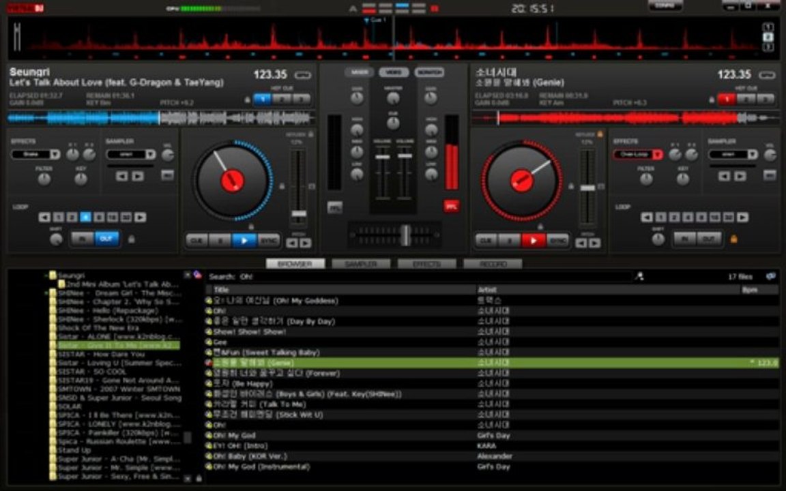The height and width of the screenshot is (491, 786).
Task: Sync the right deck tempo
Action: pyautogui.click(x=557, y=241)
